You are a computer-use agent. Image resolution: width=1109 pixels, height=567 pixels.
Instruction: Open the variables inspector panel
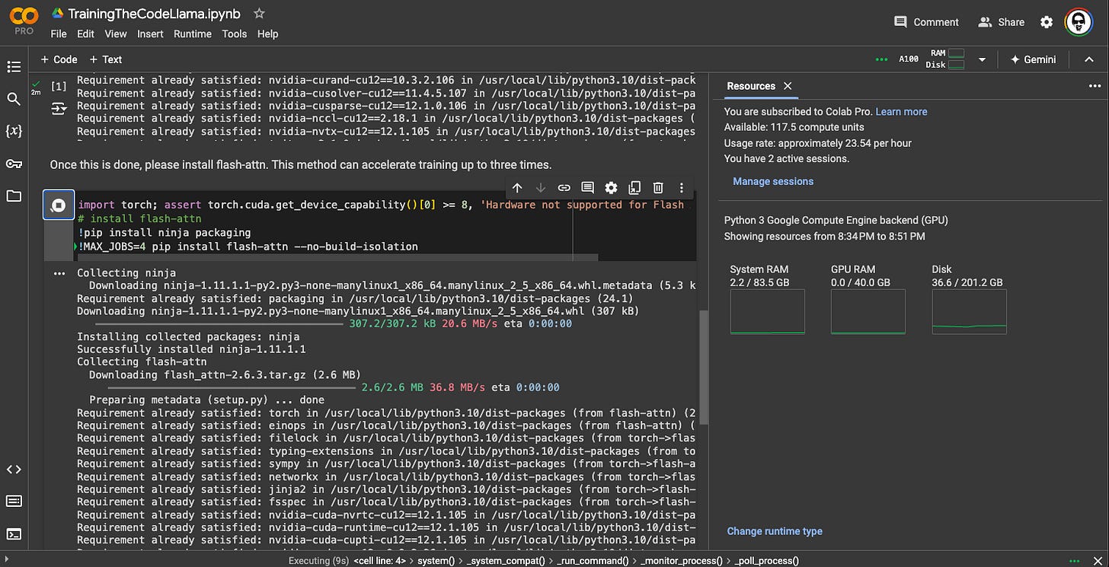(x=14, y=131)
